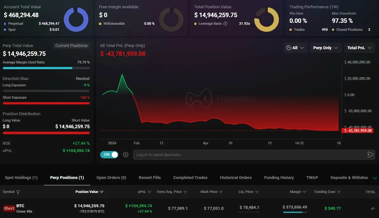Image resolution: width=379 pixels, height=218 pixels.
Task: Open the Completed Trades tab
Action: [x=190, y=177]
